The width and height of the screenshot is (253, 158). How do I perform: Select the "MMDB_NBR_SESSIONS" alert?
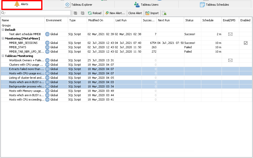tap(23, 43)
